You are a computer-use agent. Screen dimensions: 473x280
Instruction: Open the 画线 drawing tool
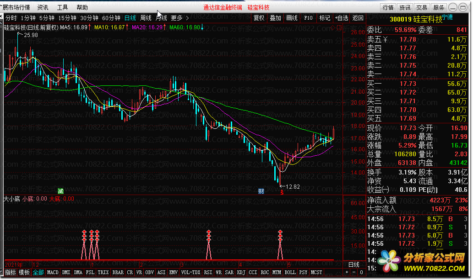point(292,18)
